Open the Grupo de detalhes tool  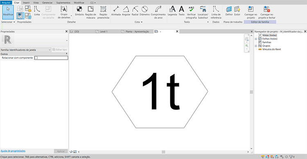click(x=64, y=12)
